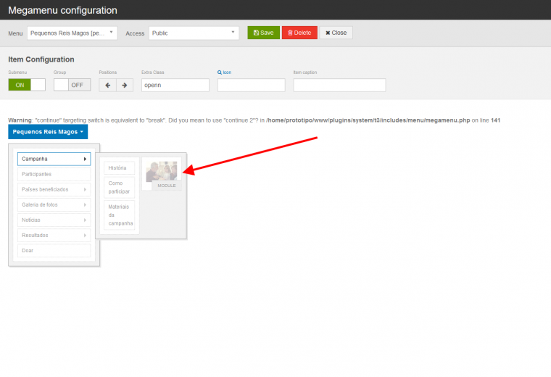Screen dimensions: 551x377
Task: Move item position right with arrow
Action: tap(125, 85)
